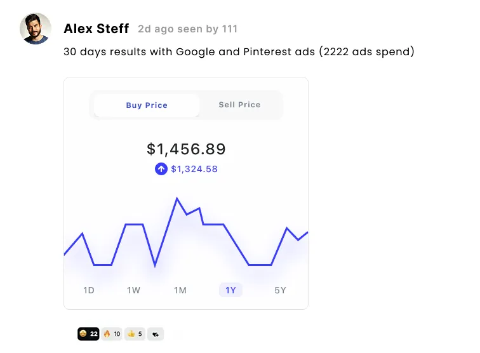Click the $1,456.89 price value
This screenshot has height=353, width=480.
click(186, 149)
